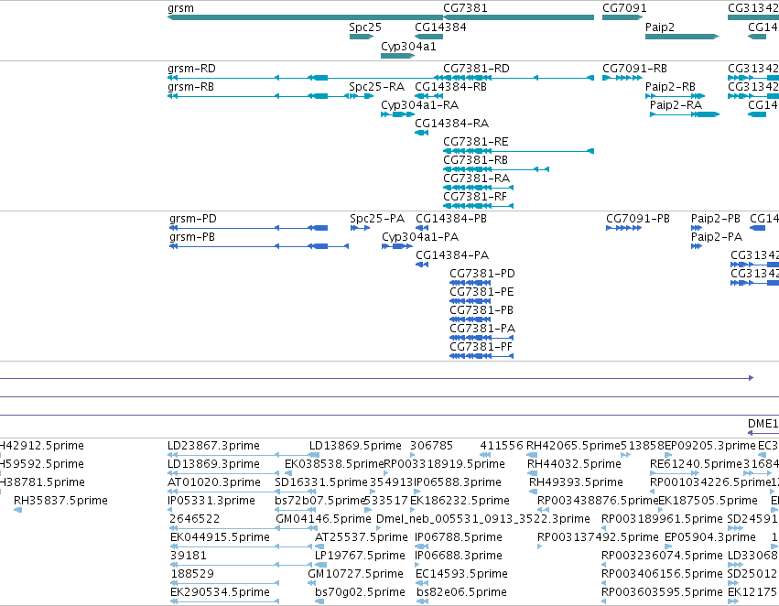Image resolution: width=779 pixels, height=606 pixels.
Task: Click the 2646522 EST label
Action: tap(194, 519)
